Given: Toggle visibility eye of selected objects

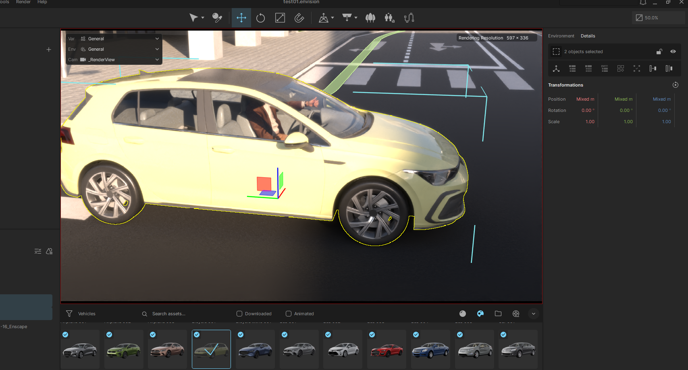Looking at the screenshot, I should click(673, 52).
